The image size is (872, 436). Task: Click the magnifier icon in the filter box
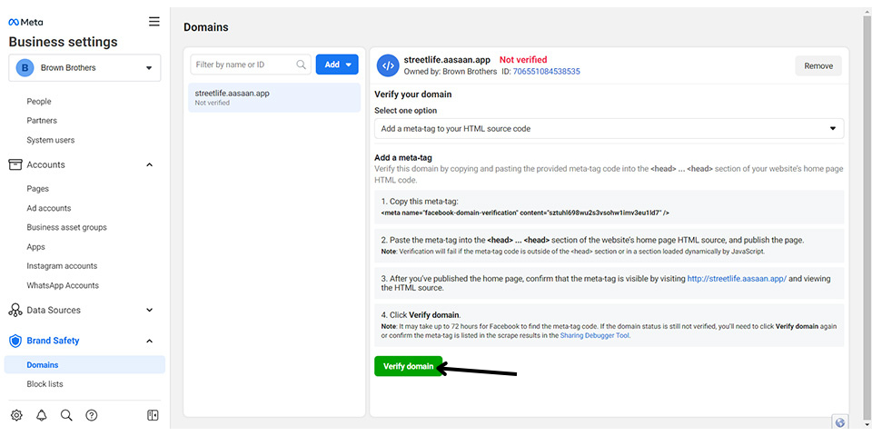click(301, 64)
